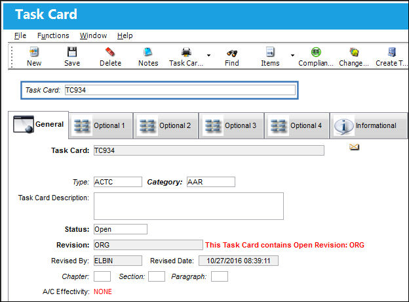
Task: Click the Type field showing ACTC
Action: pyautogui.click(x=118, y=182)
